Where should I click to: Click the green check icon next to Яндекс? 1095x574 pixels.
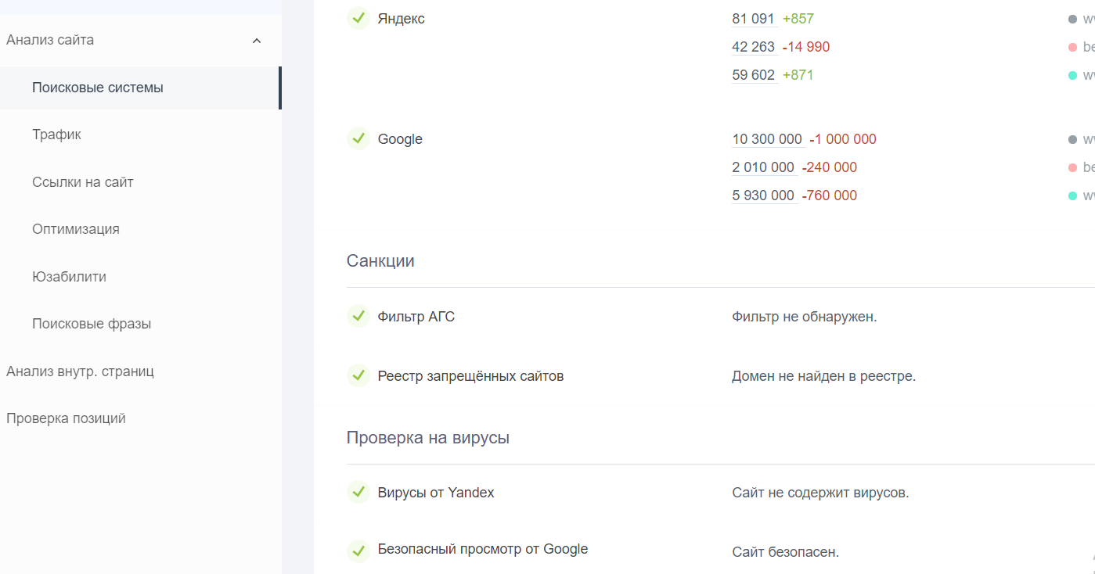[358, 18]
